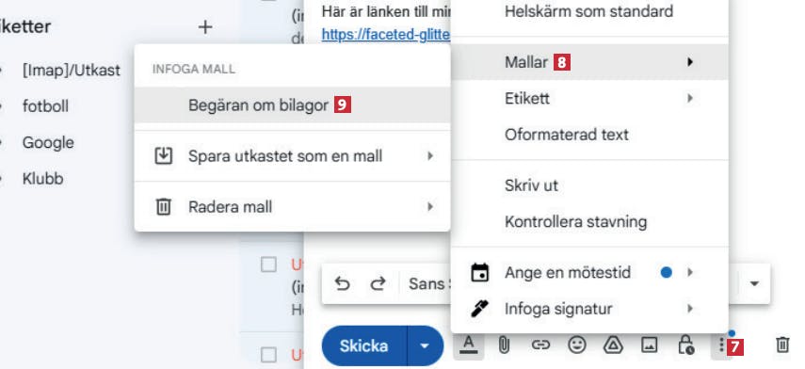Open the emoji picker smiley icon

click(x=577, y=345)
